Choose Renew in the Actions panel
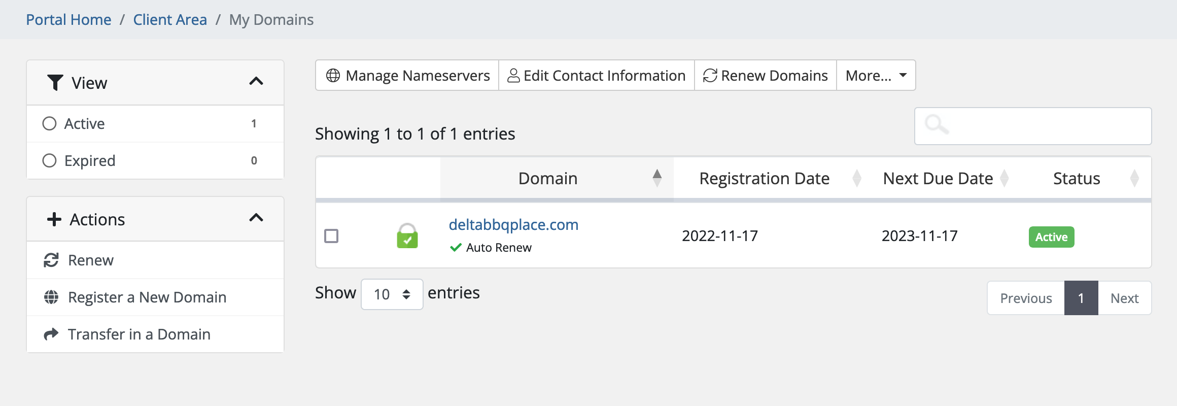Viewport: 1177px width, 406px height. point(155,260)
